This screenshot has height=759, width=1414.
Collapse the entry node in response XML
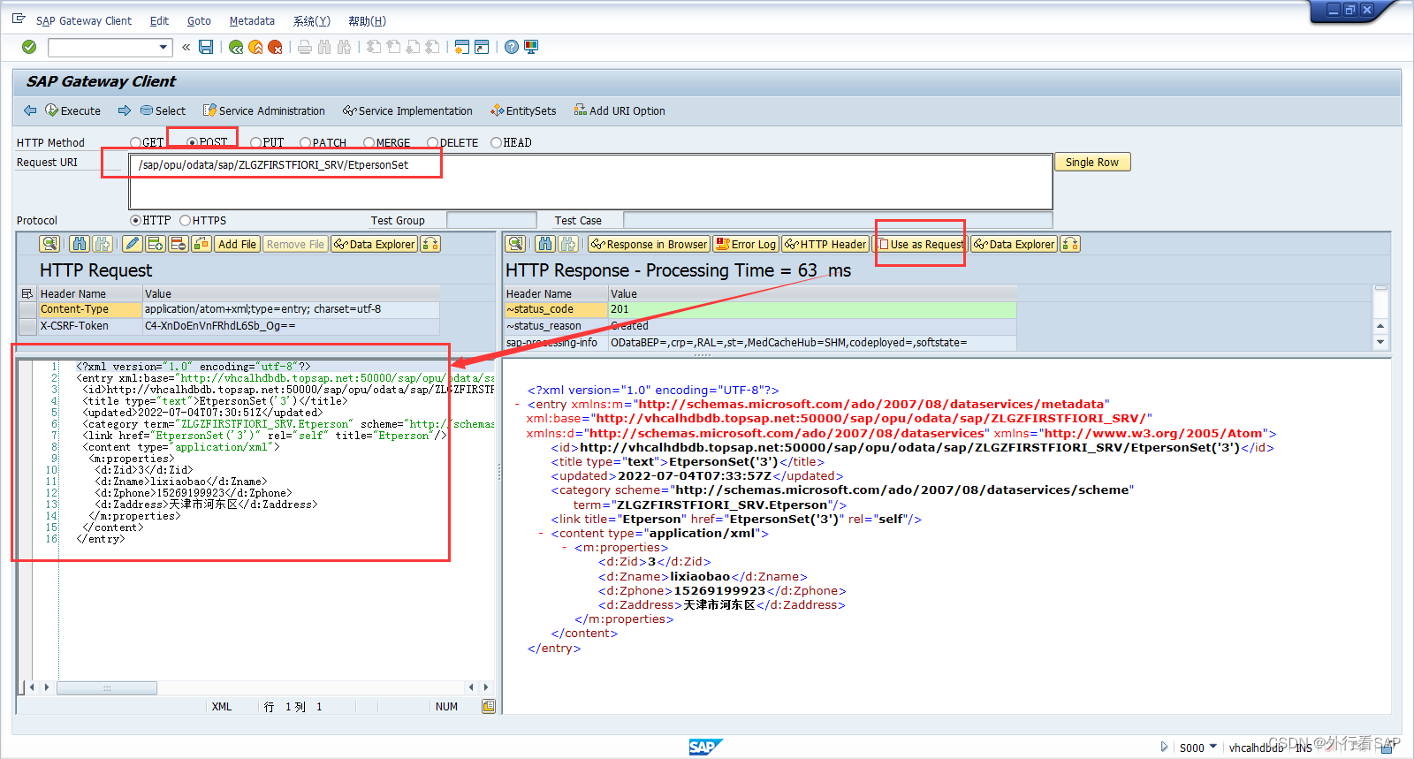(x=518, y=405)
